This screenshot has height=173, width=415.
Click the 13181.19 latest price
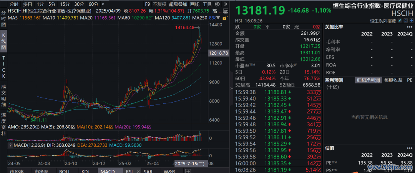click(x=260, y=10)
